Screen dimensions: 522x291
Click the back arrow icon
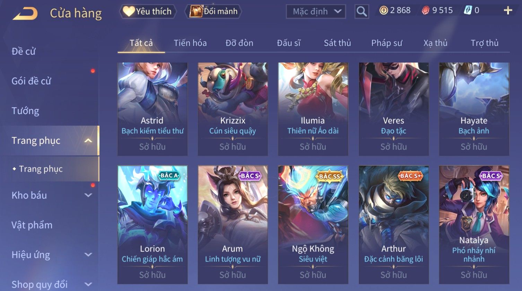pyautogui.click(x=25, y=14)
